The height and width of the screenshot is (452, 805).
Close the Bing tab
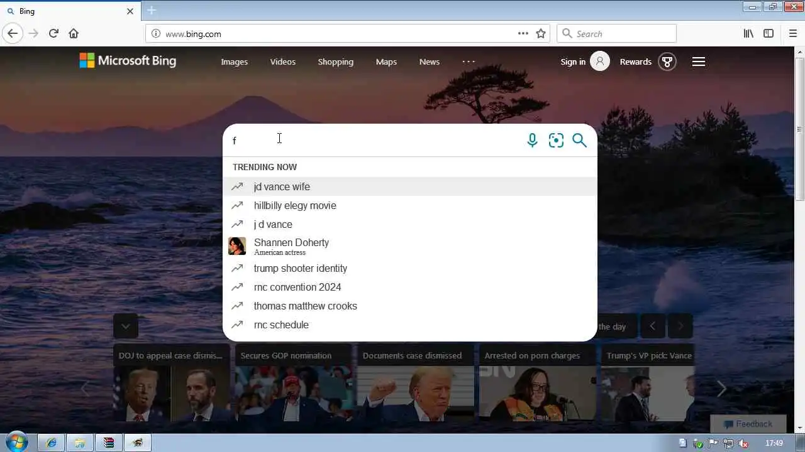pos(130,11)
